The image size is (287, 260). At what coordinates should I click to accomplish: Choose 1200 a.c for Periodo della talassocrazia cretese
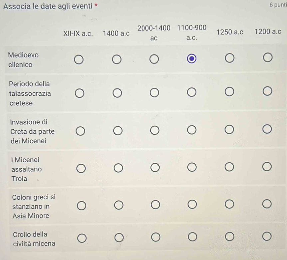point(267,93)
